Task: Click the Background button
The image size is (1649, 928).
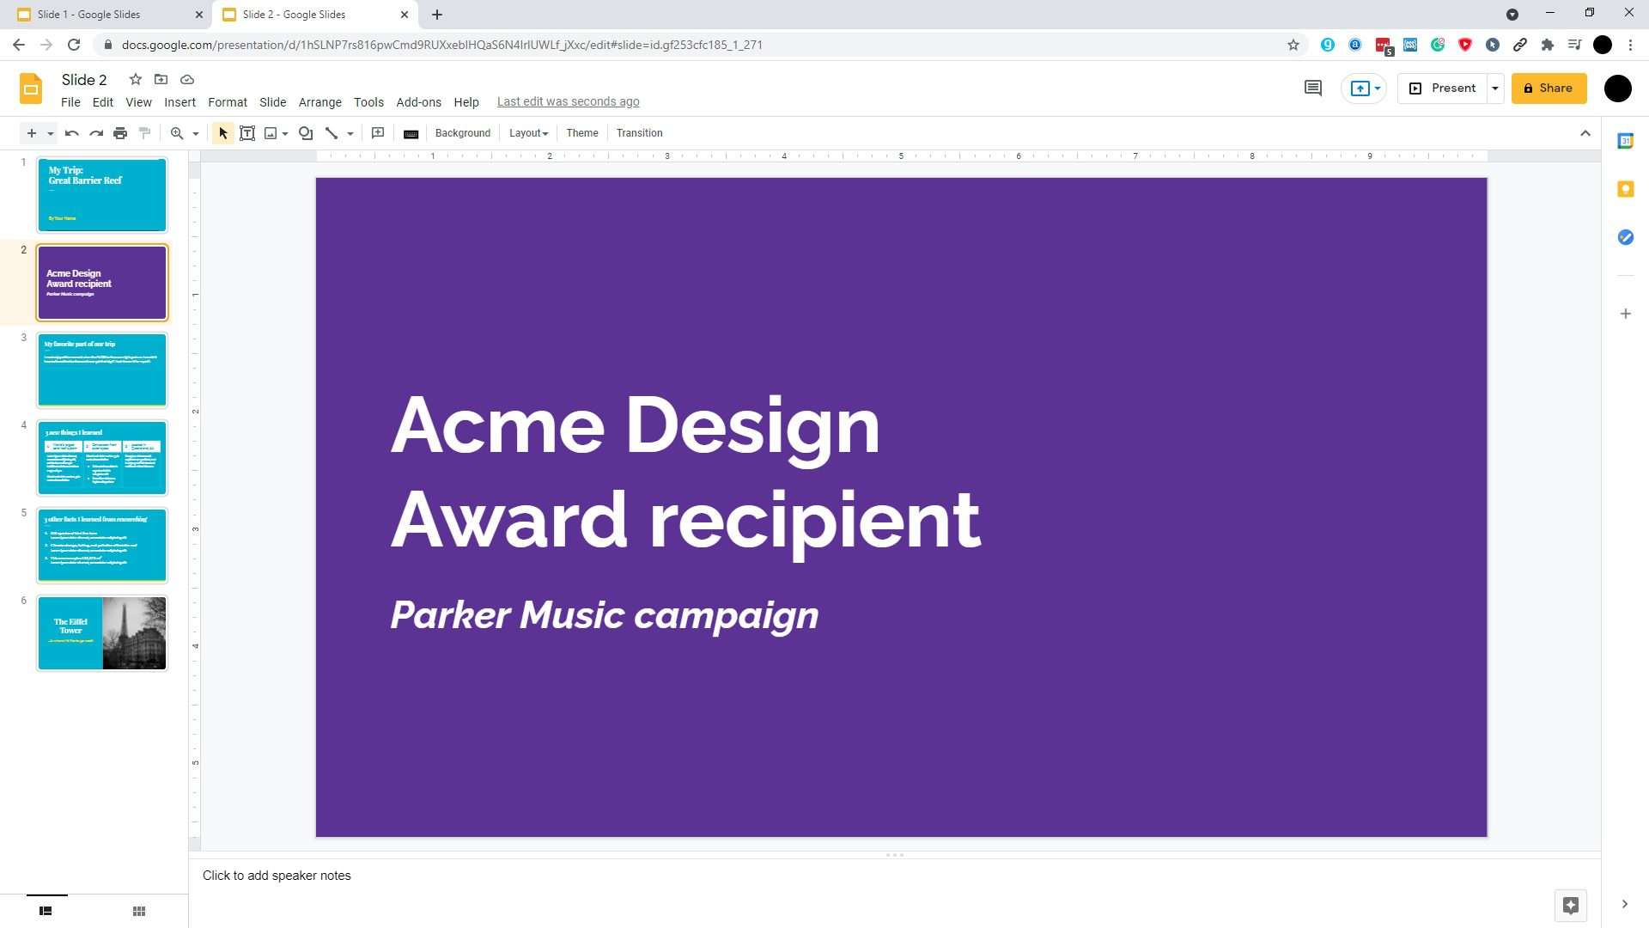Action: [x=462, y=132]
